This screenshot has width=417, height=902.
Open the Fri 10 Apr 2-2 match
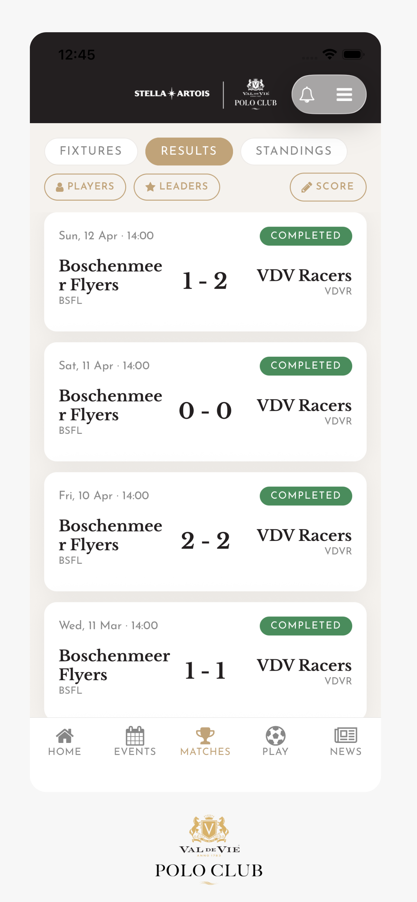click(205, 532)
